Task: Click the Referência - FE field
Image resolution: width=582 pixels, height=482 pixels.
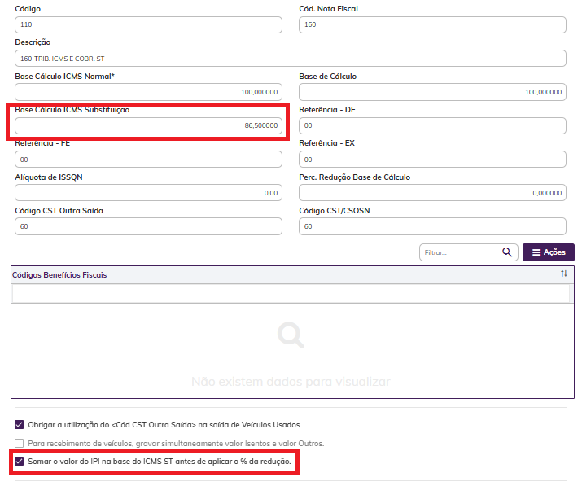Action: tap(148, 160)
